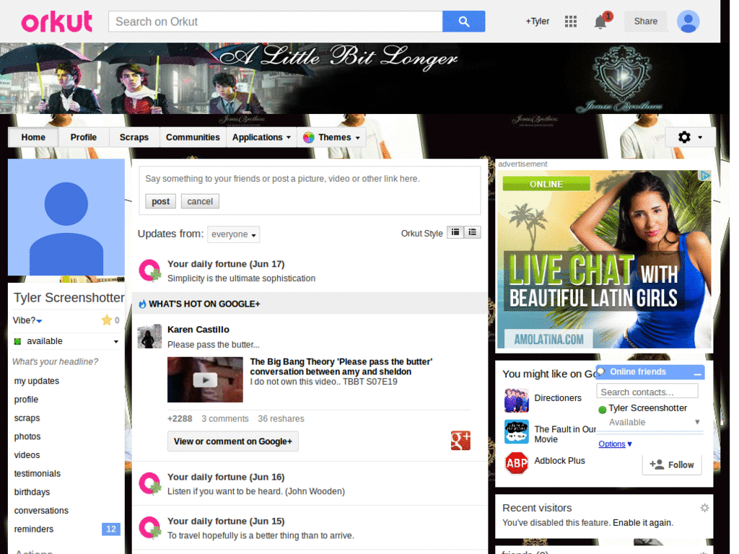Screen dimensions: 739x554
Task: Click the Jun 17 fortune Orkut icon
Action: [x=150, y=271]
